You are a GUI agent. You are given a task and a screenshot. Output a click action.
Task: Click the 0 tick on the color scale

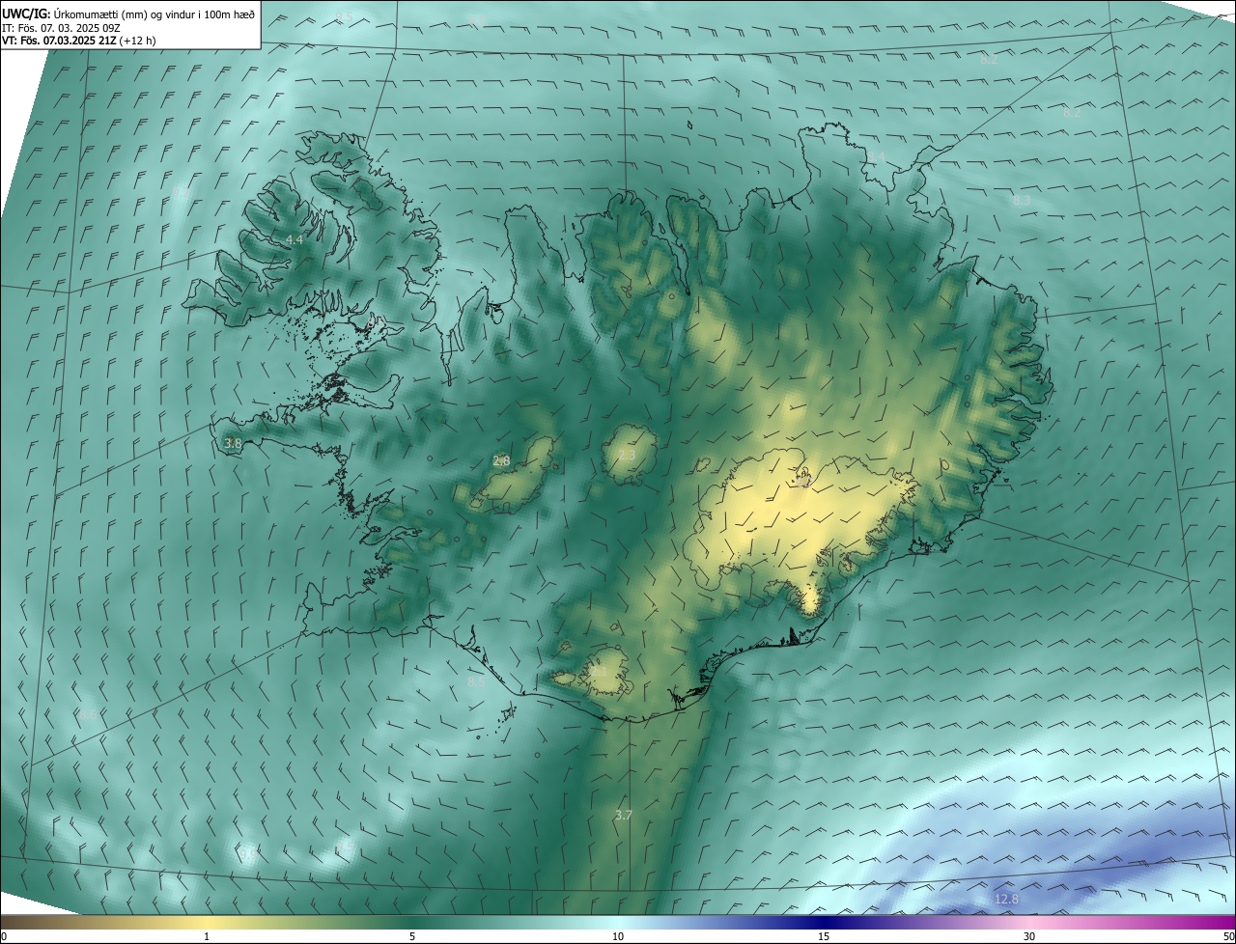[4, 936]
